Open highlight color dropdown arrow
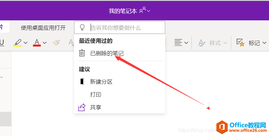This screenshot has width=269, height=136. (26, 43)
